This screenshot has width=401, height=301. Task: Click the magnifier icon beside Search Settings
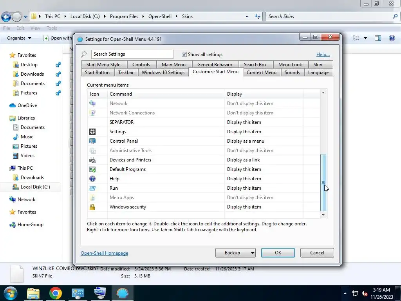(84, 54)
